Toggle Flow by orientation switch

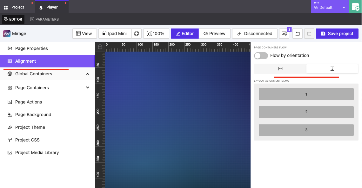click(x=261, y=55)
